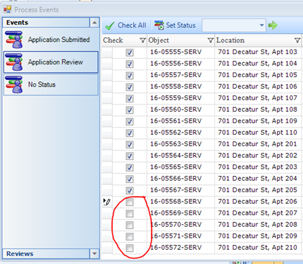Screen dimensions: 303x264
Task: Uncheck the checkbox for 16-05567-SERV
Action: tap(130, 190)
